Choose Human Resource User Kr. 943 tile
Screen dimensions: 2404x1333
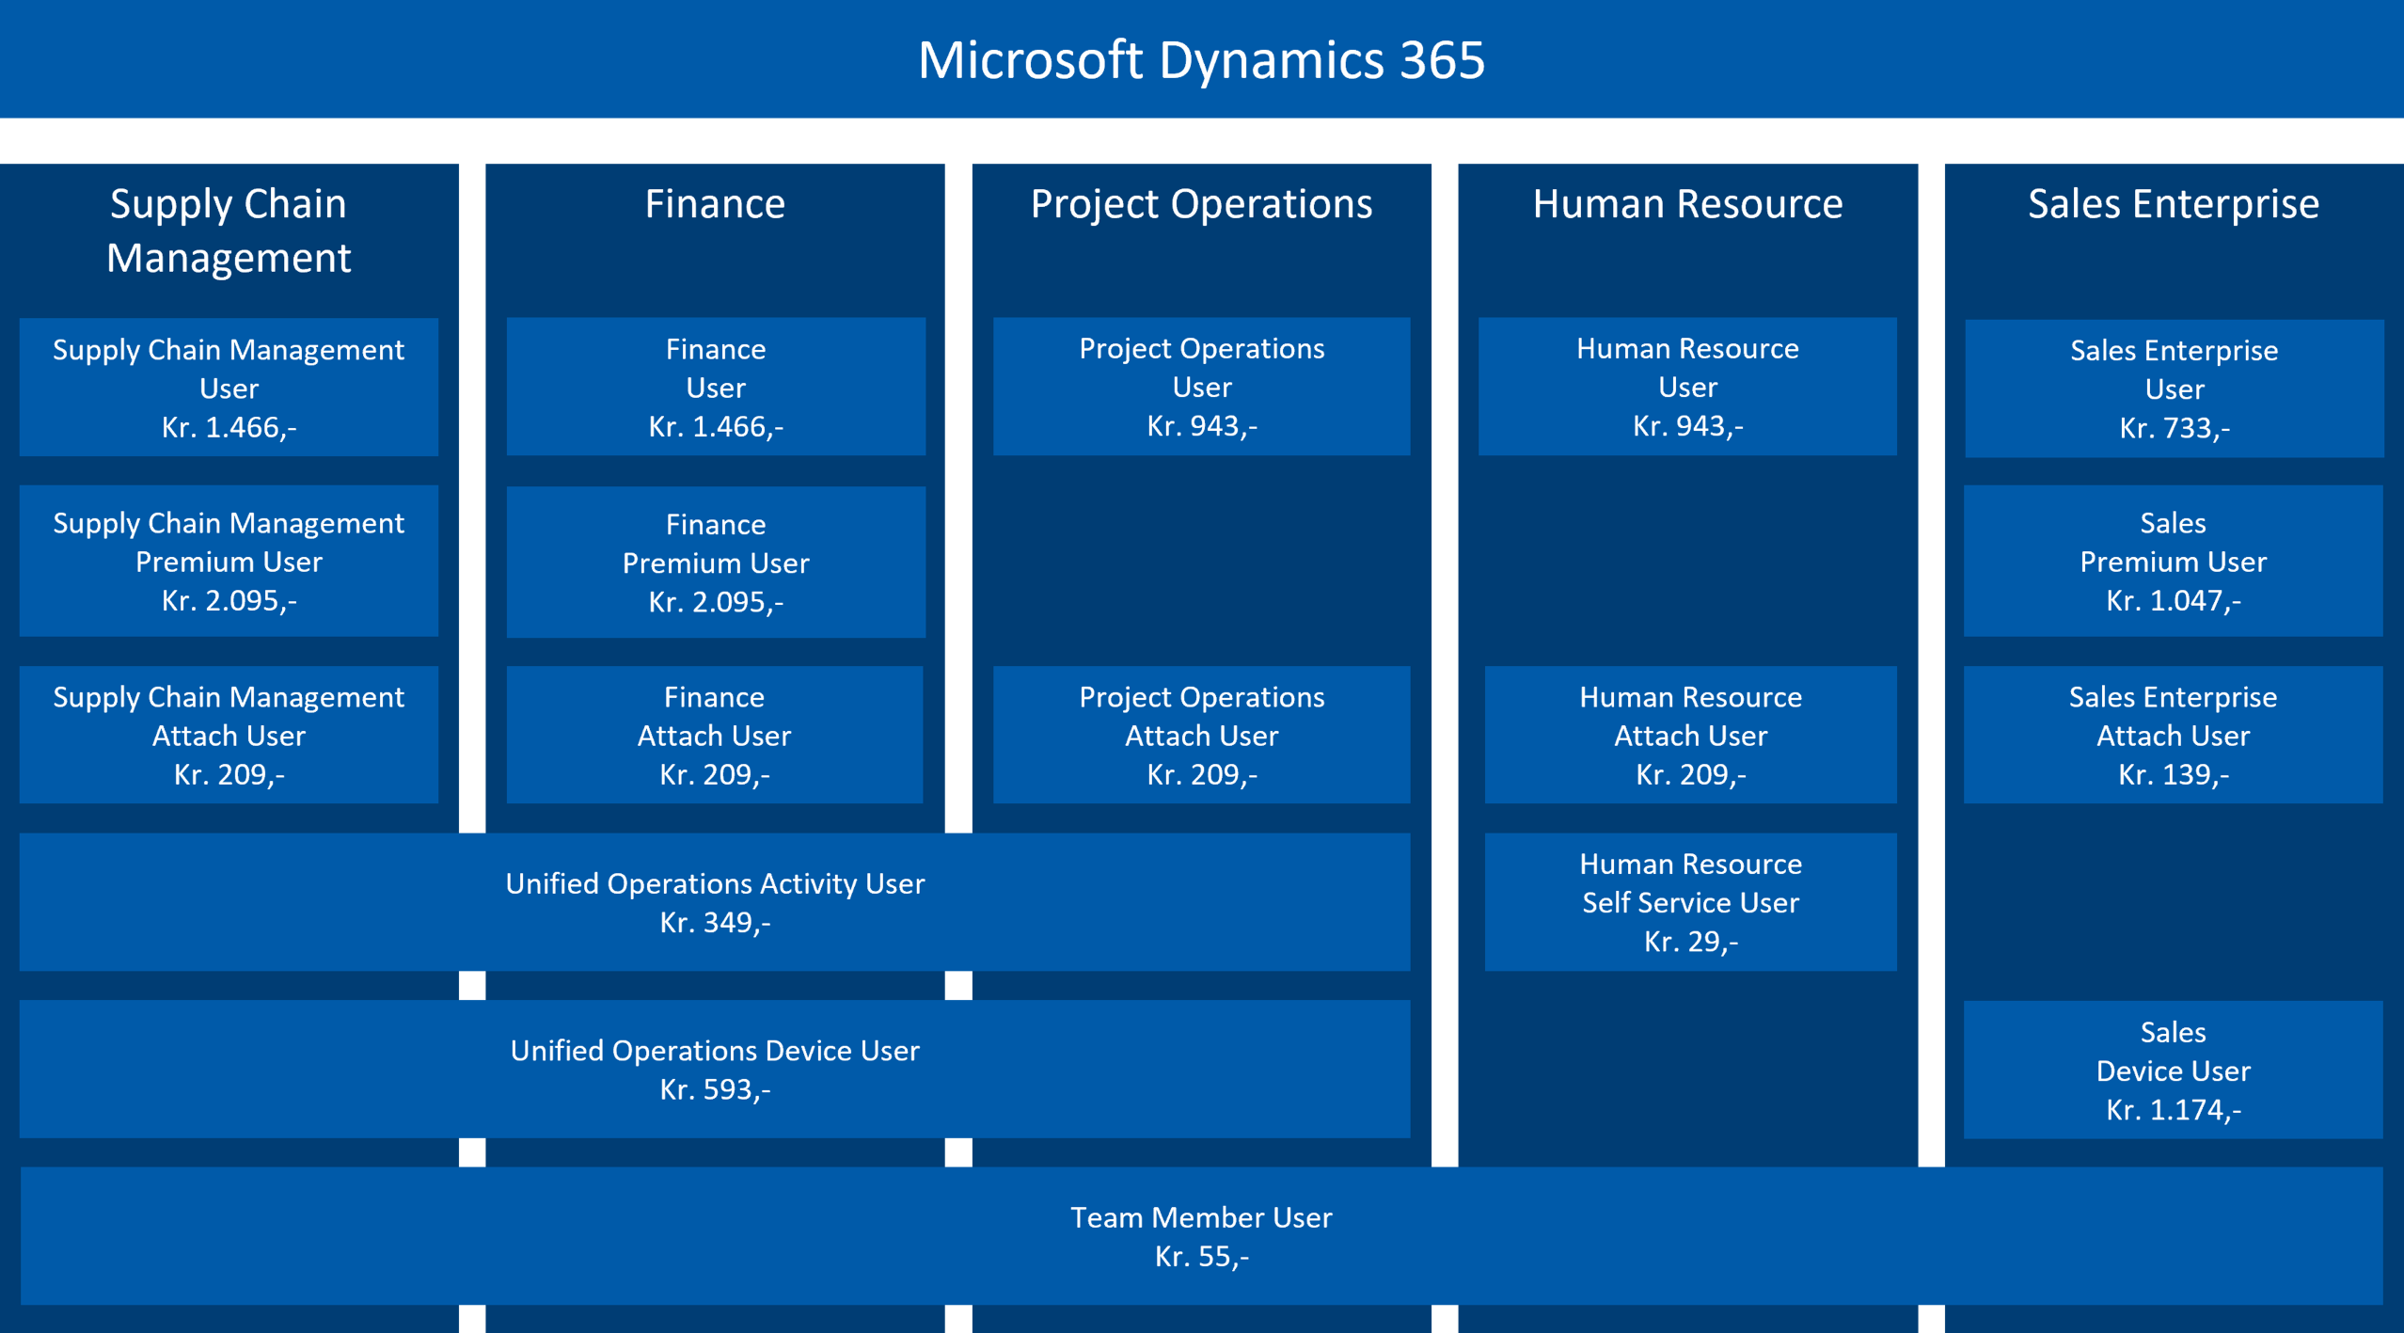(1687, 387)
